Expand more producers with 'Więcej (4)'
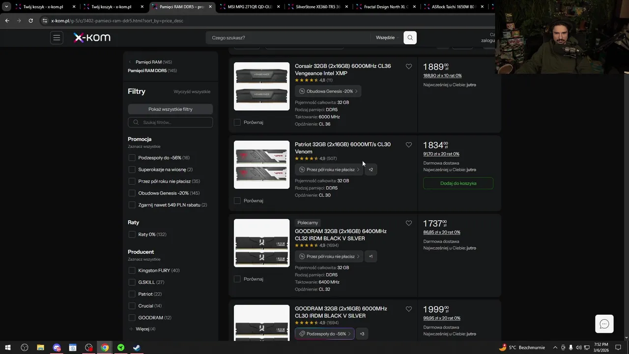This screenshot has width=629, height=354. pyautogui.click(x=142, y=329)
